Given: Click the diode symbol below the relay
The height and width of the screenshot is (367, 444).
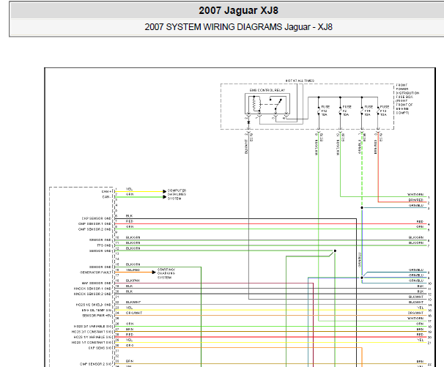Looking at the screenshot, I should click(248, 122).
